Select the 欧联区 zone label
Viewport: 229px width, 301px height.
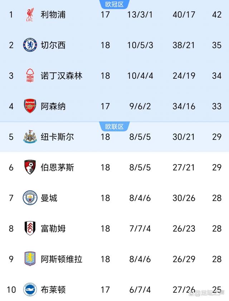[114, 126]
